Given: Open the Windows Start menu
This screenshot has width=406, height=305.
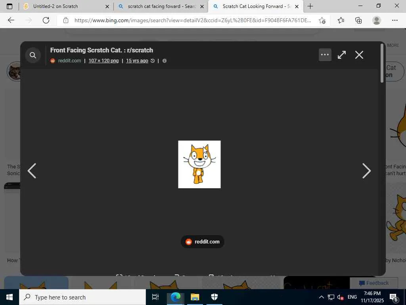Looking at the screenshot, I should [10, 297].
